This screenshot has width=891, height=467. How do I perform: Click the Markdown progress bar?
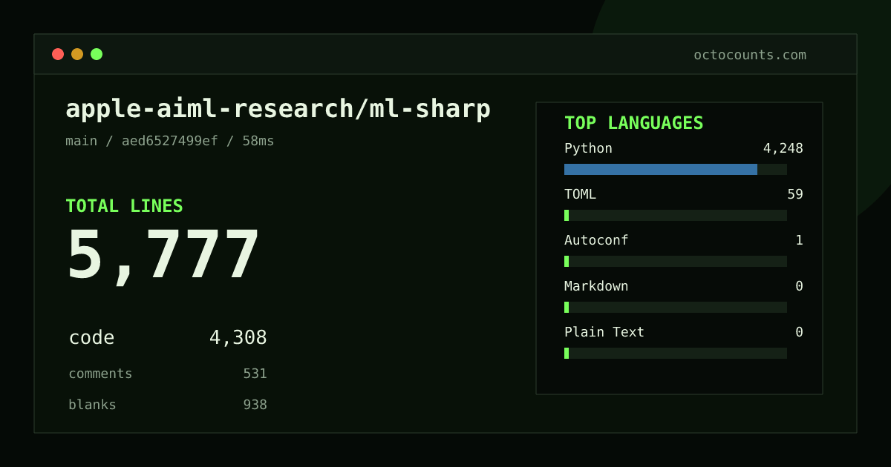(676, 307)
